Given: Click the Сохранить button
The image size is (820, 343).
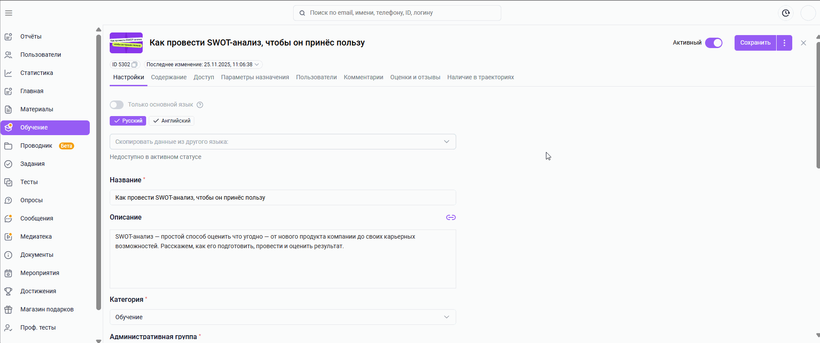Looking at the screenshot, I should coord(755,43).
